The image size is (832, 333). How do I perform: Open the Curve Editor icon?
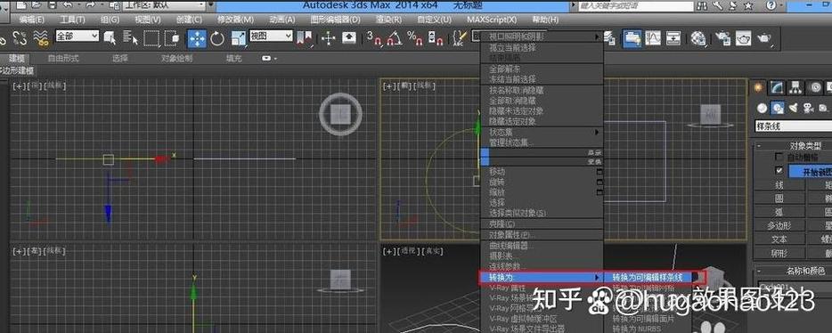pos(653,38)
